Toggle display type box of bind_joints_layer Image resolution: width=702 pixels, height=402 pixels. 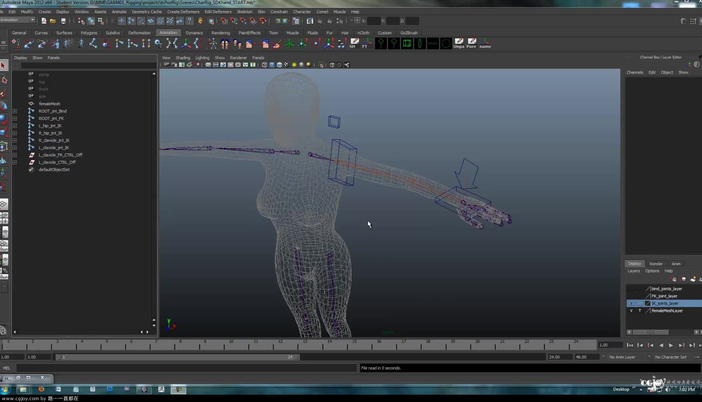tap(640, 289)
